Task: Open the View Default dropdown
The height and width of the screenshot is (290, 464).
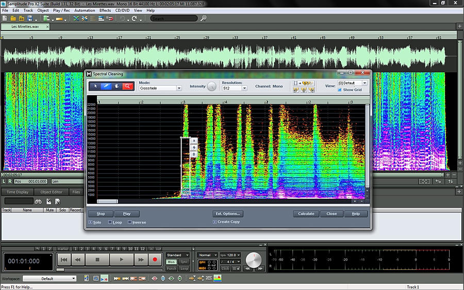Action: point(352,83)
